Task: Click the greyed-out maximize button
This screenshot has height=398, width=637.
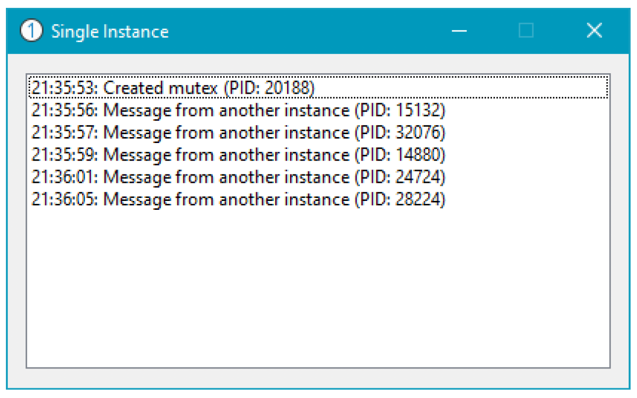Action: point(526,31)
